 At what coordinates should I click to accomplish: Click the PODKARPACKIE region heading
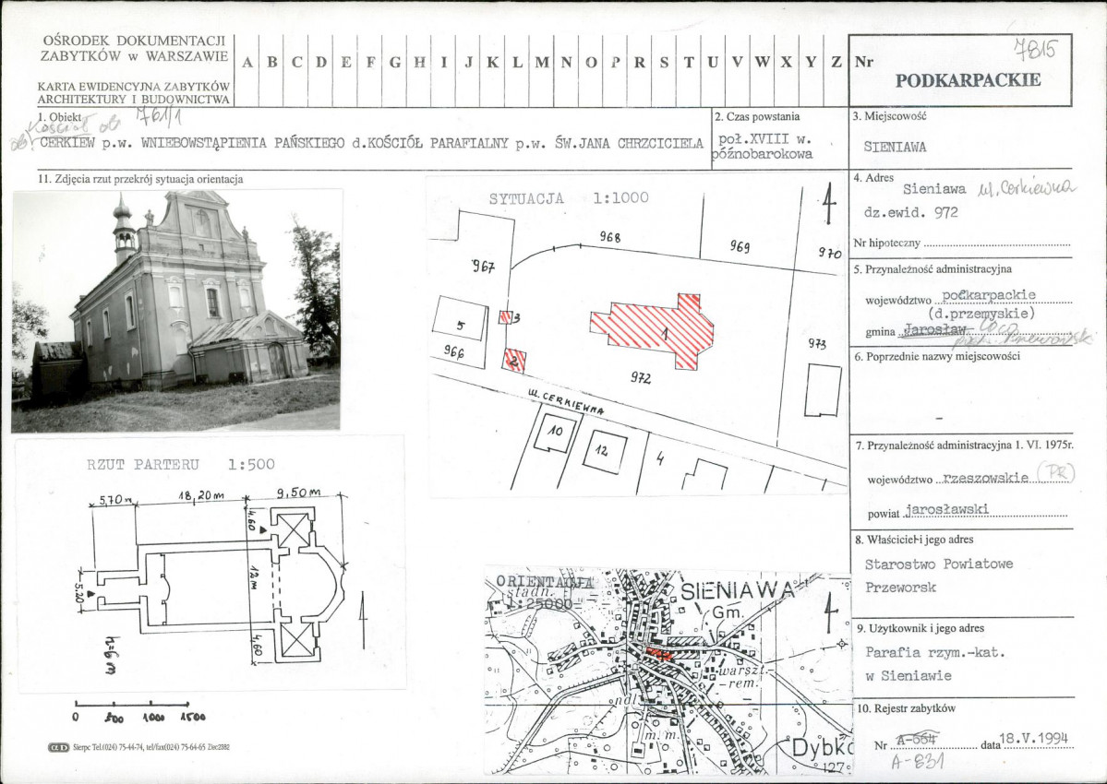(x=968, y=80)
